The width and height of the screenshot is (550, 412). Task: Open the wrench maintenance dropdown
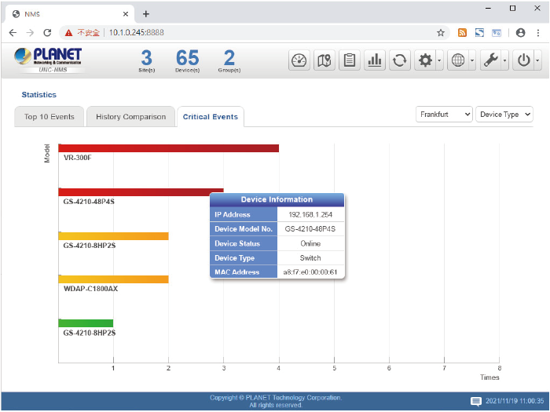494,60
